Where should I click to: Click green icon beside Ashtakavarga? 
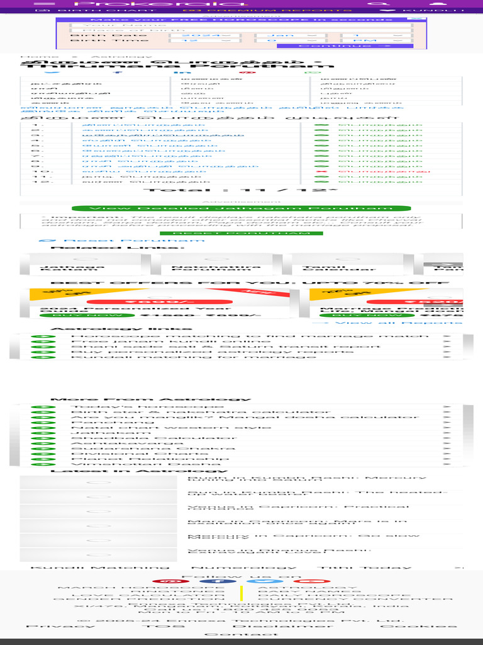click(43, 443)
